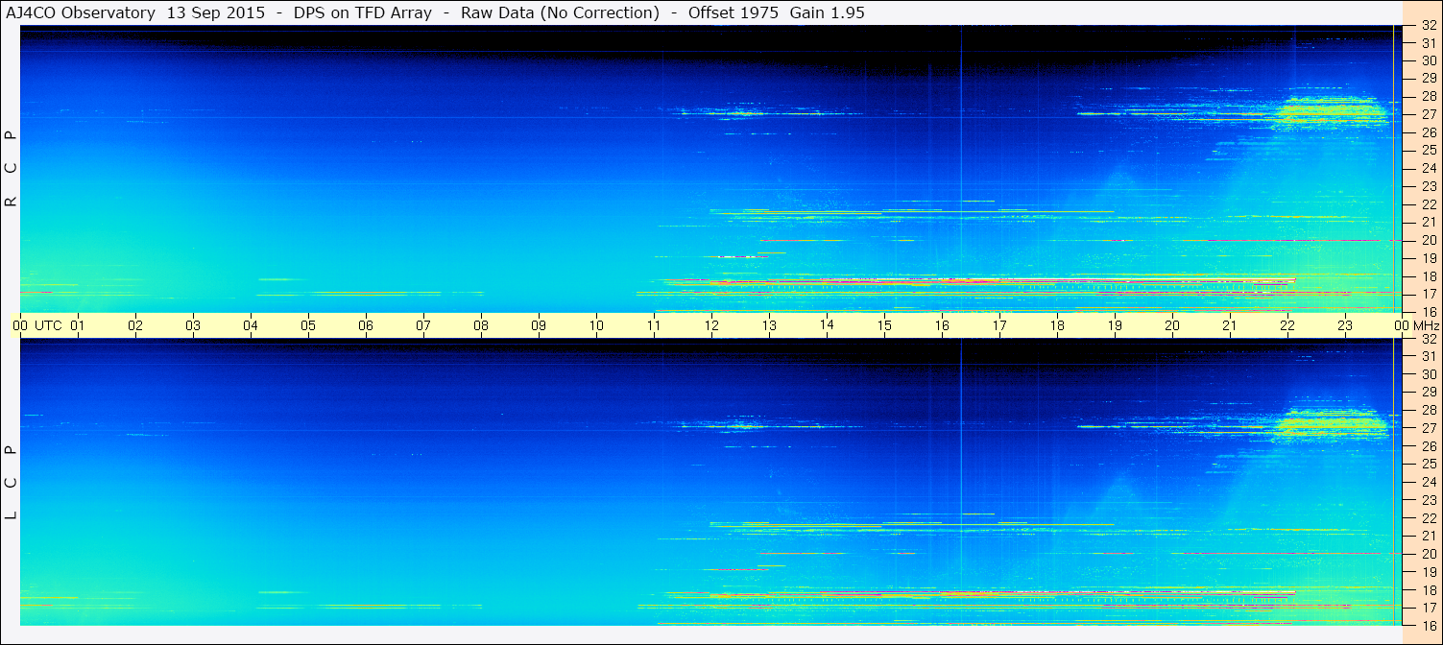Click the 32 MHz tick on LCP scale
The width and height of the screenshot is (1443, 645).
pos(1429,339)
